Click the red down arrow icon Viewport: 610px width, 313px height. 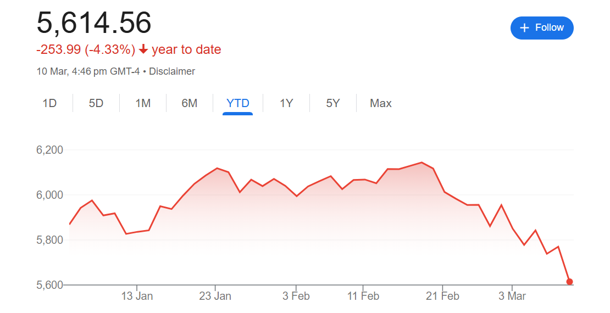click(x=143, y=50)
